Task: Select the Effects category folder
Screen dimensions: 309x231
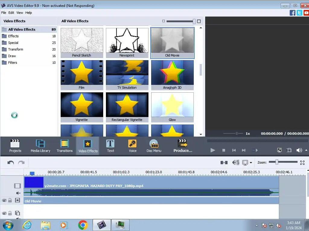Action: click(29, 36)
